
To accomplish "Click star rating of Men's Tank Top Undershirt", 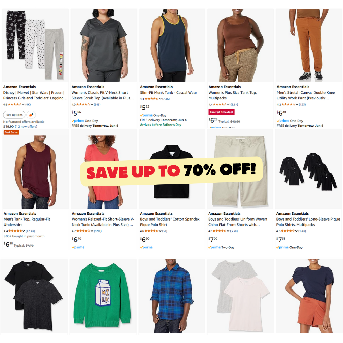I will click(15, 231).
